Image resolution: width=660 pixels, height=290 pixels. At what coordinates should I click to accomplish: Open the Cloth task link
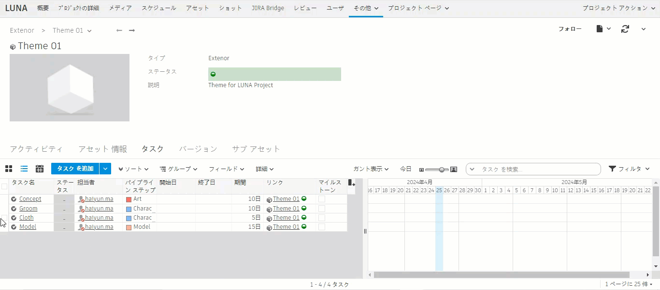point(27,217)
